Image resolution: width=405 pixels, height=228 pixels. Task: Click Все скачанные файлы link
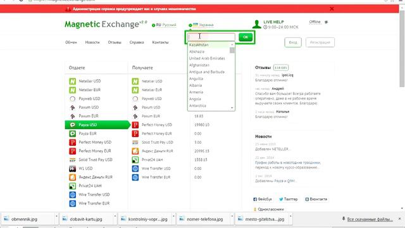coord(370,219)
